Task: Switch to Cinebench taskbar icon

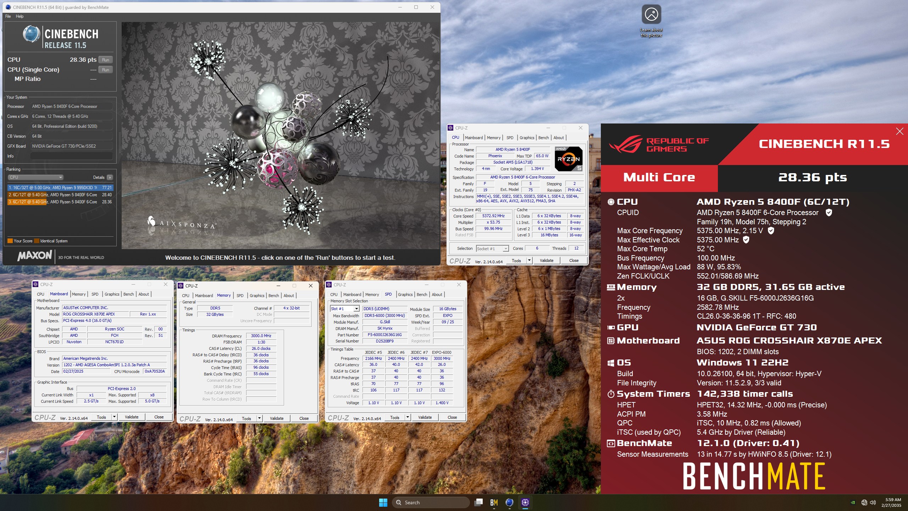Action: [x=509, y=502]
